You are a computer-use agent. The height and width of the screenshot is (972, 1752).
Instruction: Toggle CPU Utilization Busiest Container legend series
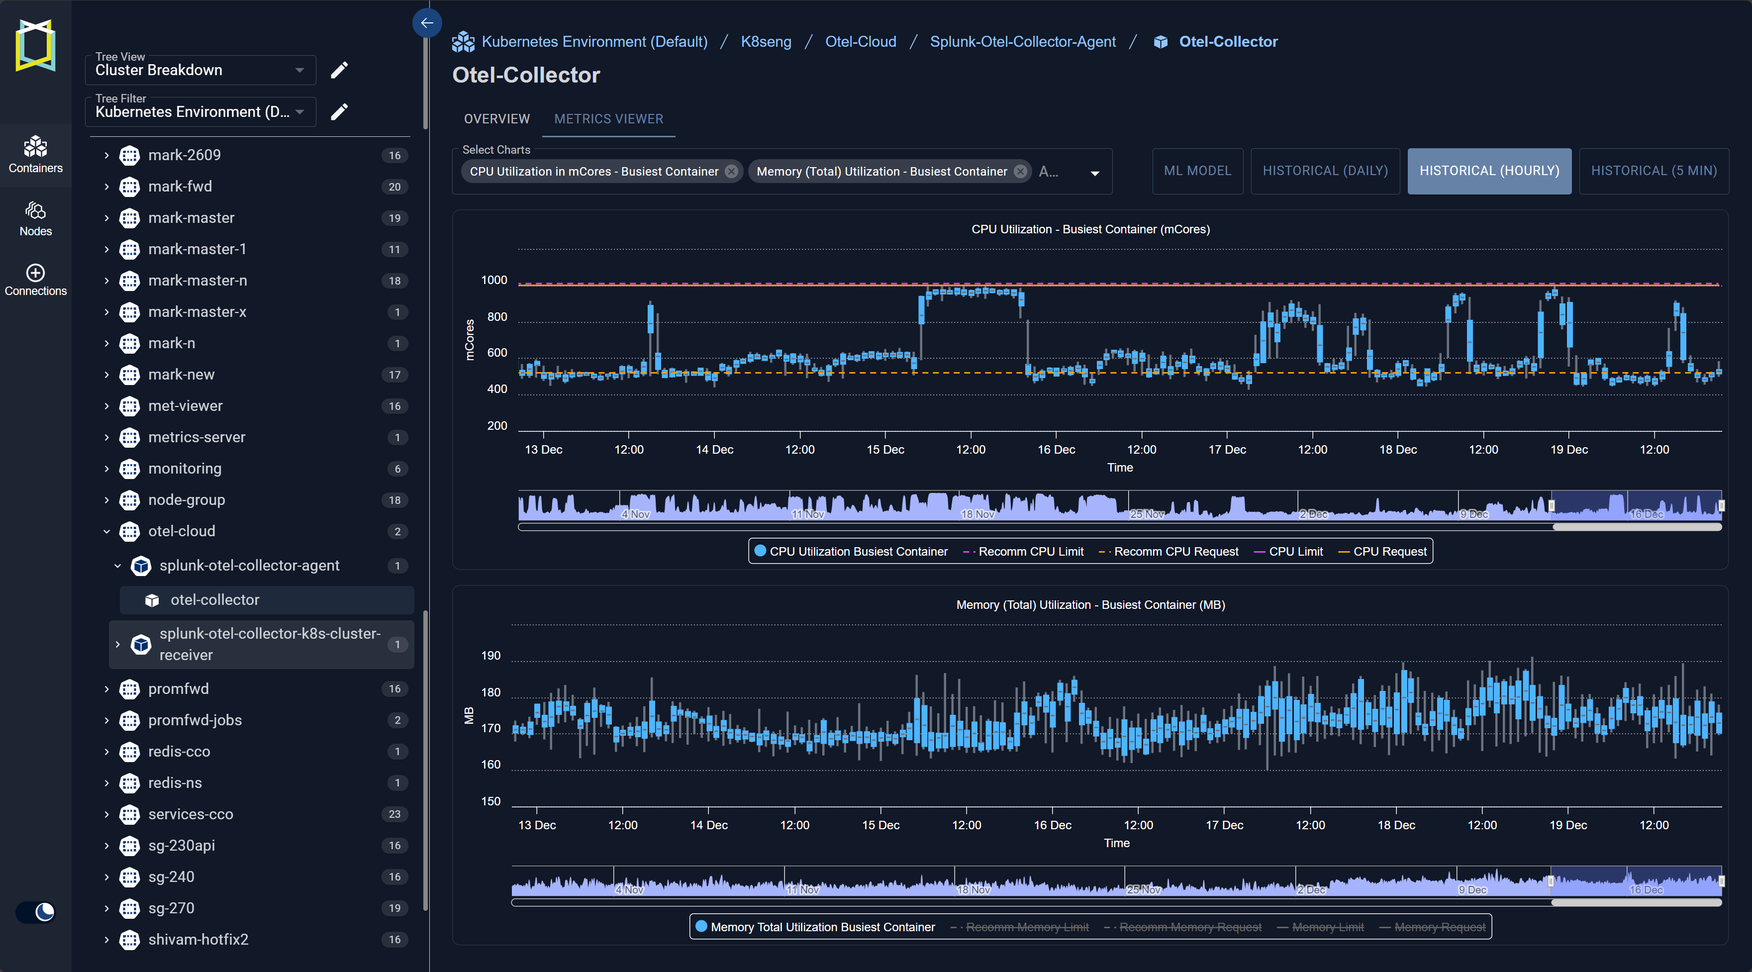pyautogui.click(x=851, y=552)
